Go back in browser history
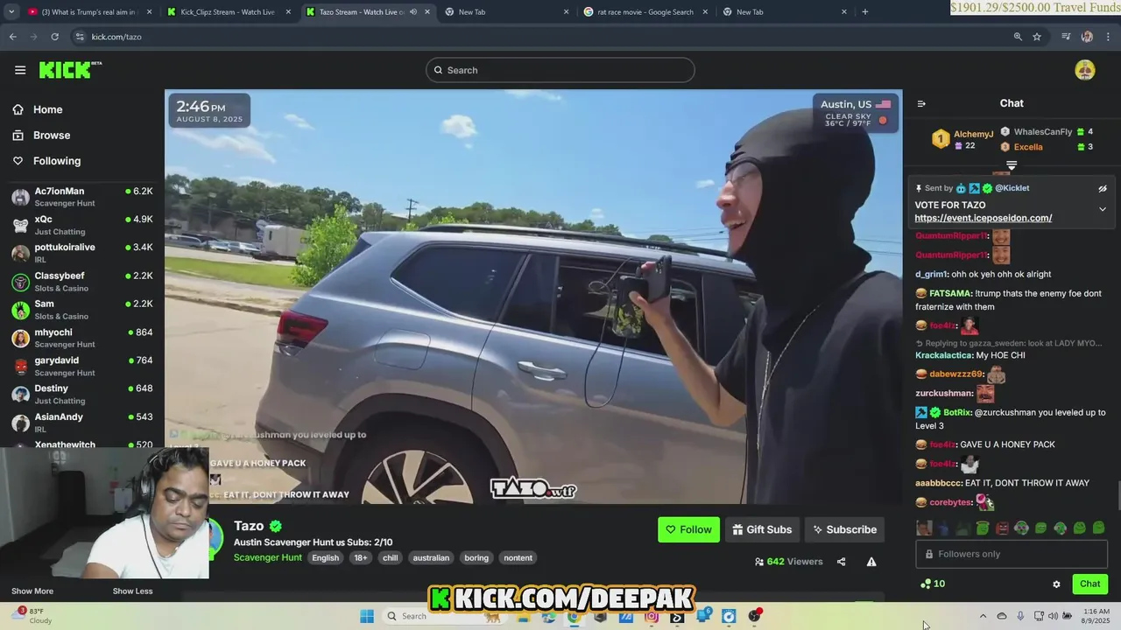1121x630 pixels. (x=12, y=37)
